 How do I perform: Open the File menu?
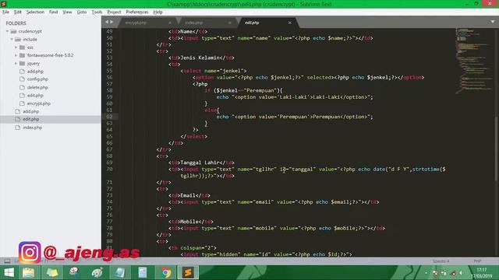click(x=5, y=12)
